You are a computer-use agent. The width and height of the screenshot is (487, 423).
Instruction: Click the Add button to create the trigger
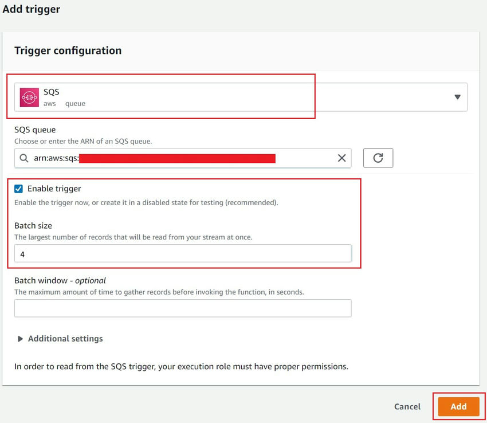point(458,406)
